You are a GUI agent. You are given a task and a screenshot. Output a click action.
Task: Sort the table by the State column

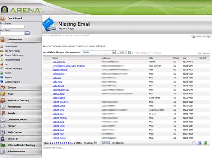(x=176, y=58)
